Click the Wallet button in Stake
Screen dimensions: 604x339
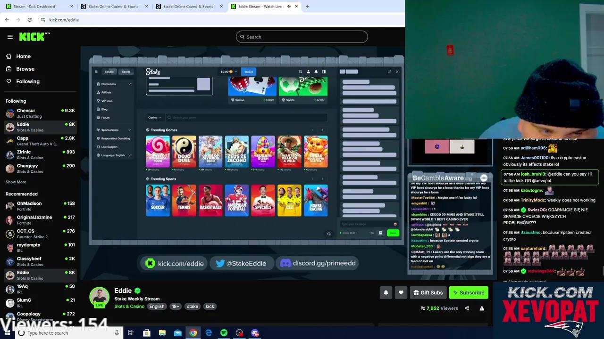(x=248, y=72)
